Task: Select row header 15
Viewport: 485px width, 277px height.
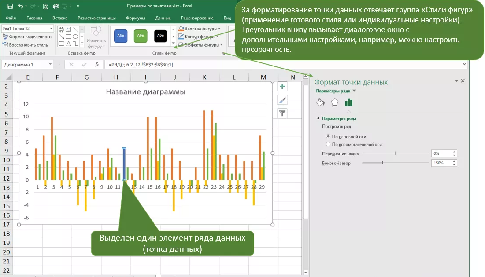Action: (6, 206)
